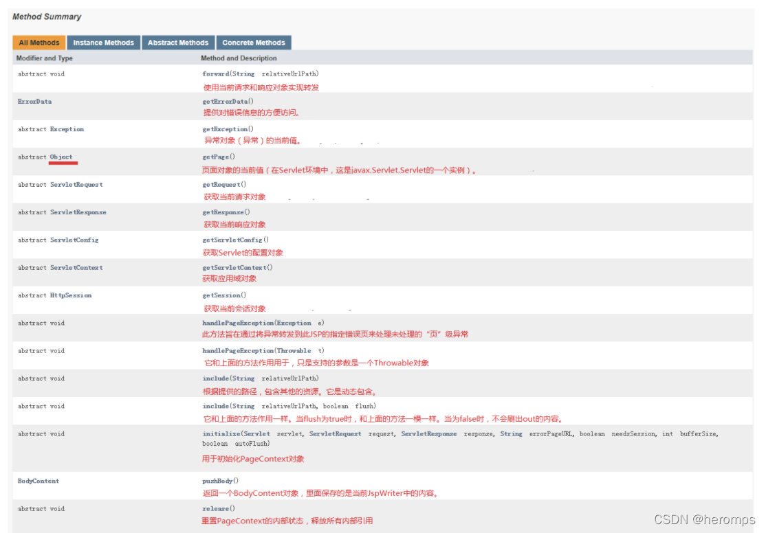Select the All Methods tab
The image size is (766, 533).
click(x=39, y=43)
